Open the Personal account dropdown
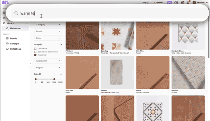Screen dimensions: 210x121 (x=200, y=2)
